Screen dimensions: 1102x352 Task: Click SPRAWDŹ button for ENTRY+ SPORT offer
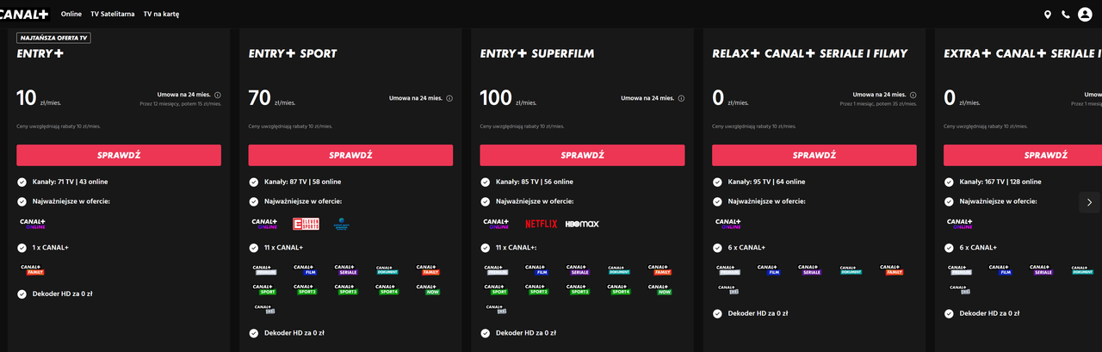pos(350,155)
